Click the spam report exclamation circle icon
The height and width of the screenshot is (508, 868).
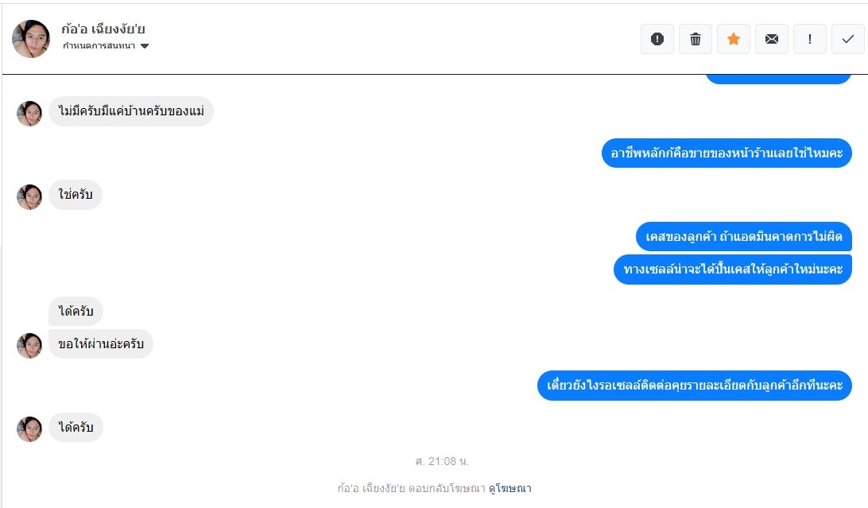[657, 39]
